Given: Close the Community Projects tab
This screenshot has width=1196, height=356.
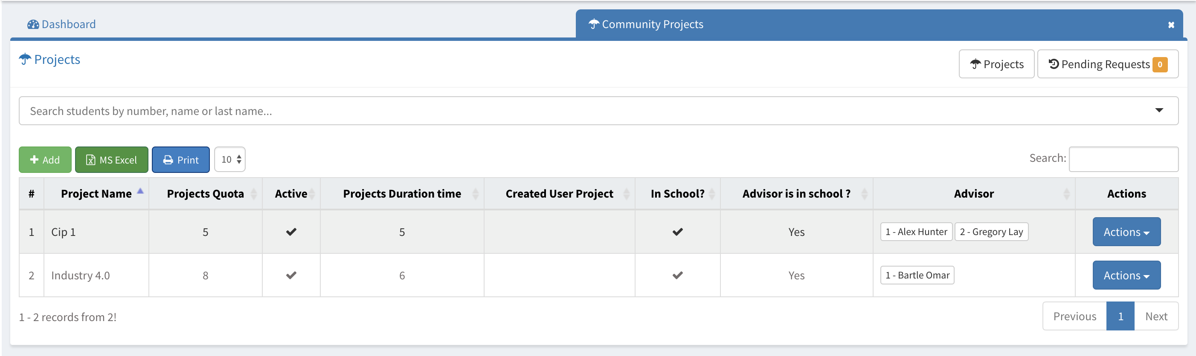Looking at the screenshot, I should coord(1171,25).
